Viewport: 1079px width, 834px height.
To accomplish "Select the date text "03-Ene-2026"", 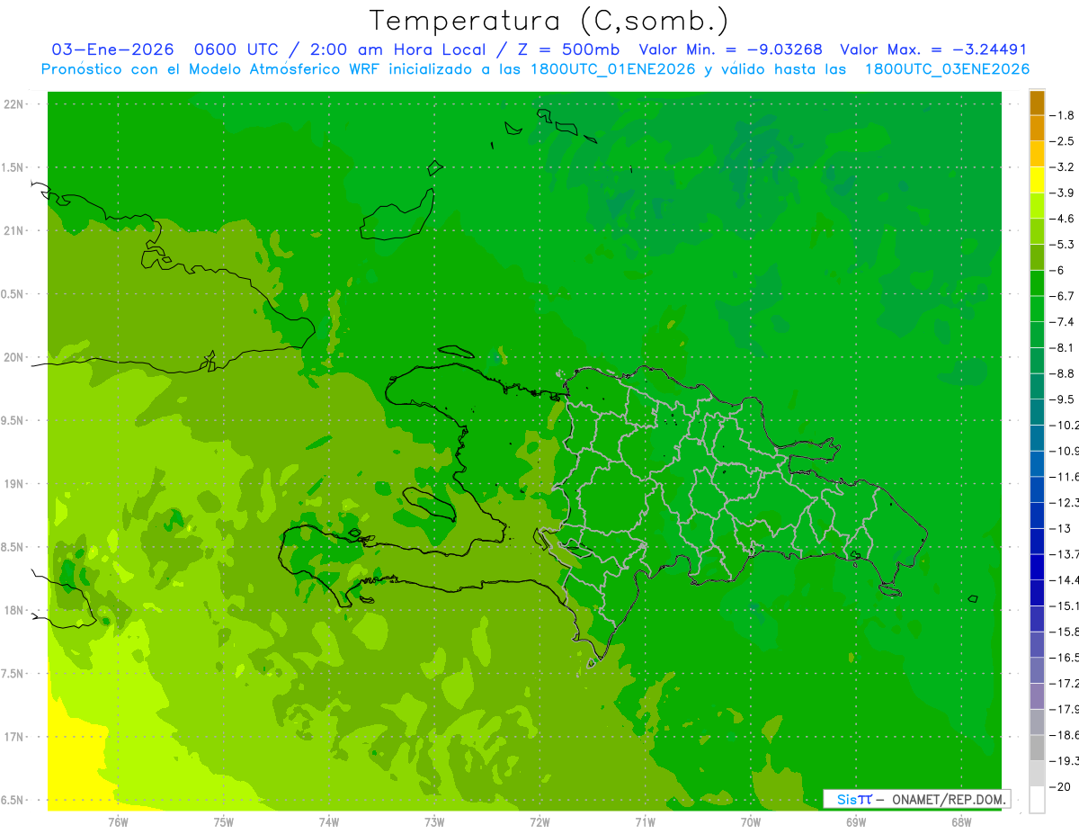I will [112, 50].
